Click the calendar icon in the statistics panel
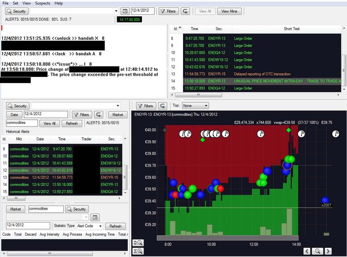The image size is (347, 257). pyautogui.click(x=95, y=217)
